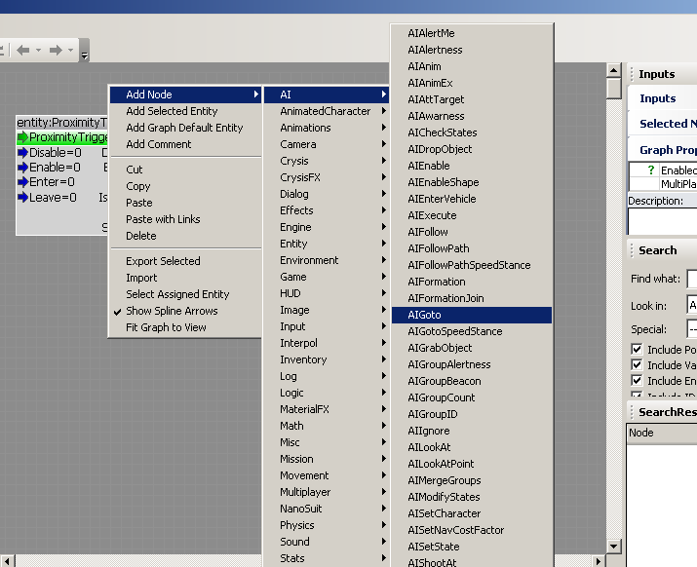This screenshot has width=697, height=567.
Task: Click the Node column header
Action: click(x=662, y=433)
